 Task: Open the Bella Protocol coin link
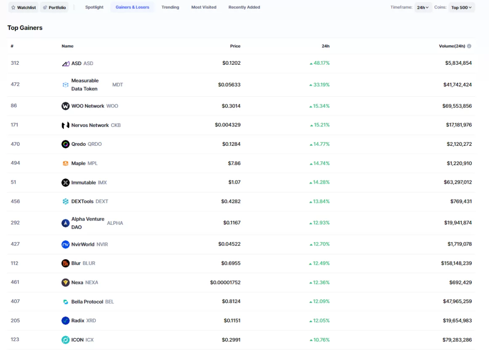click(x=87, y=302)
